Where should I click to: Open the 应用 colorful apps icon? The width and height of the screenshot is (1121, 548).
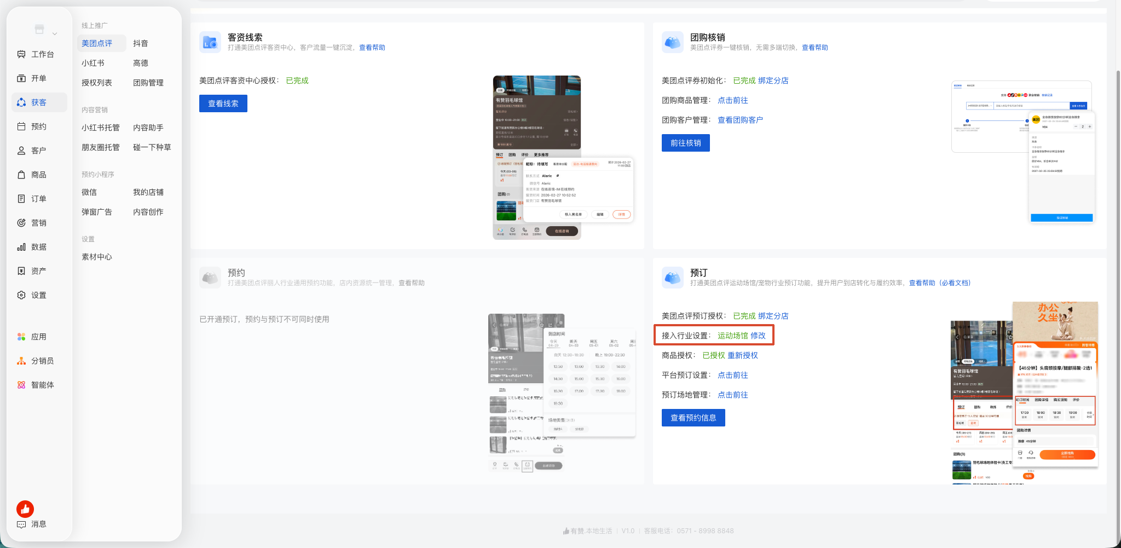[x=21, y=337]
